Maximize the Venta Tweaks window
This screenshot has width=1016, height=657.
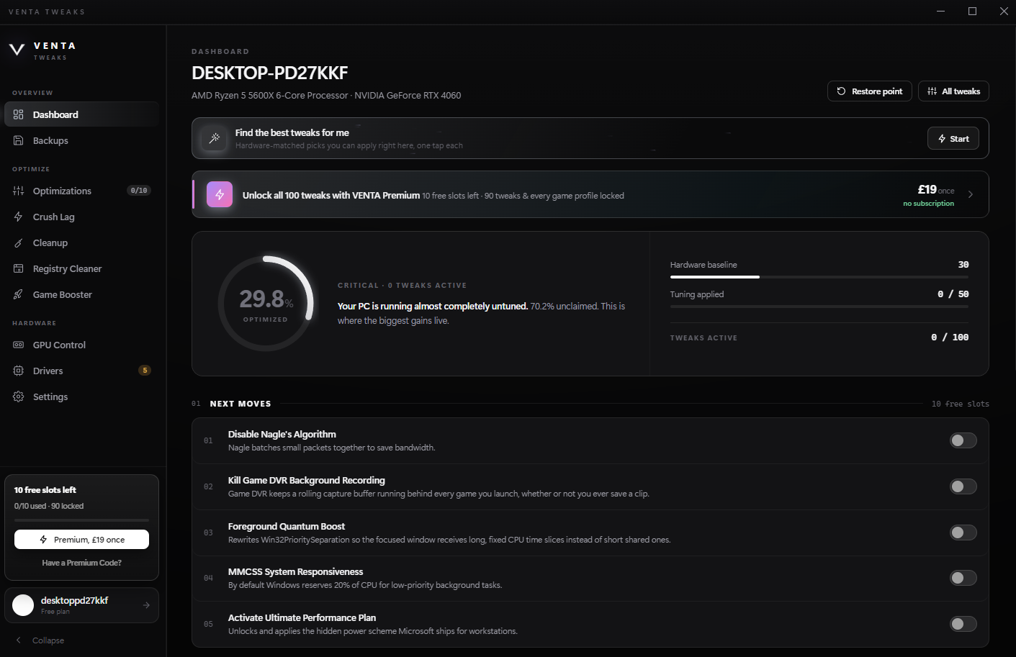972,11
